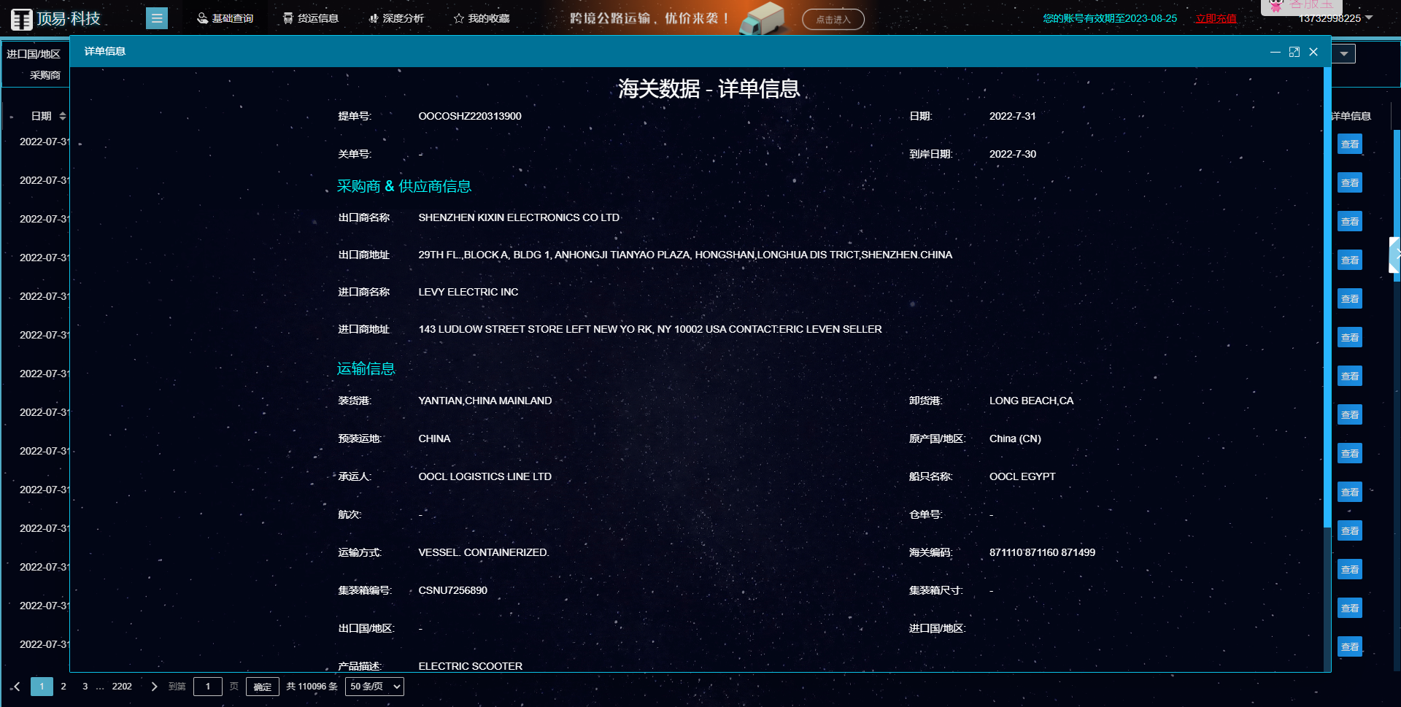Image resolution: width=1401 pixels, height=707 pixels.
Task: Open the dropdown arrow near top-right of table
Action: pos(1345,53)
